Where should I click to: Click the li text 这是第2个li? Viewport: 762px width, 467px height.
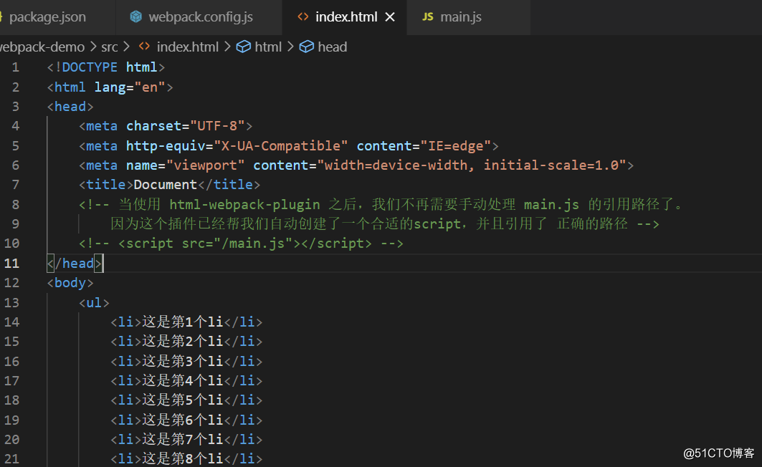(182, 341)
